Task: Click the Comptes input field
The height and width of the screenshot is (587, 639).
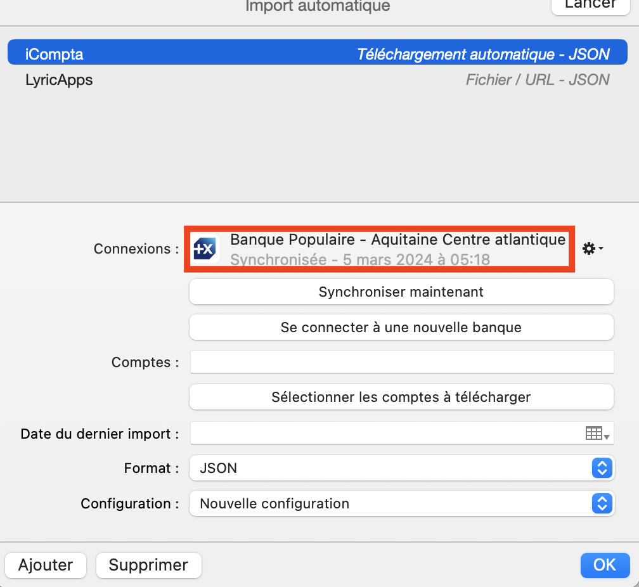Action: (402, 362)
